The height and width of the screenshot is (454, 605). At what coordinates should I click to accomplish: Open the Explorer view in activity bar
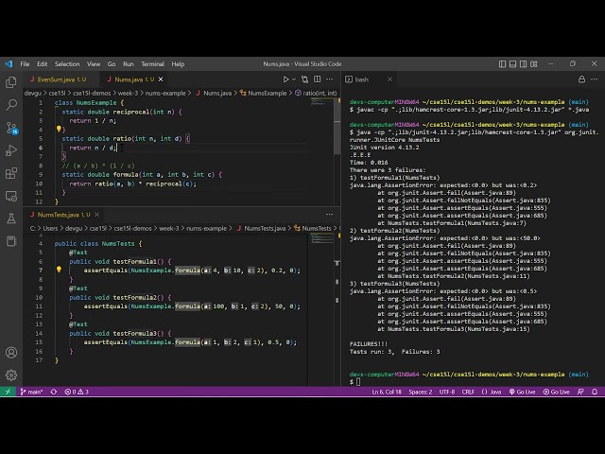(x=11, y=82)
